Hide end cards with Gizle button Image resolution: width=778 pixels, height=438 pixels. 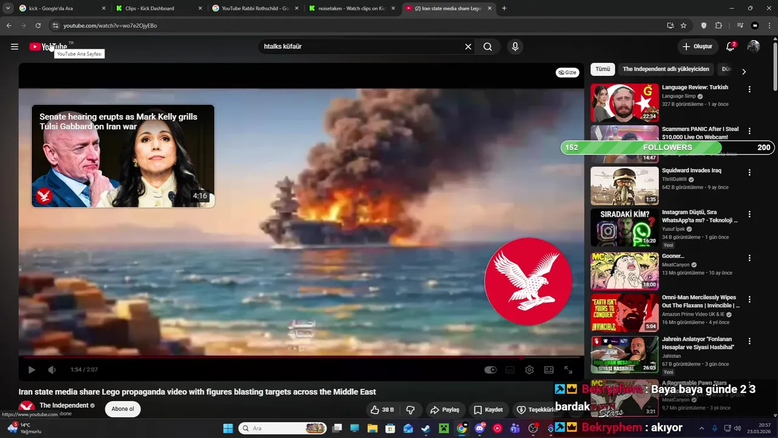(x=568, y=72)
